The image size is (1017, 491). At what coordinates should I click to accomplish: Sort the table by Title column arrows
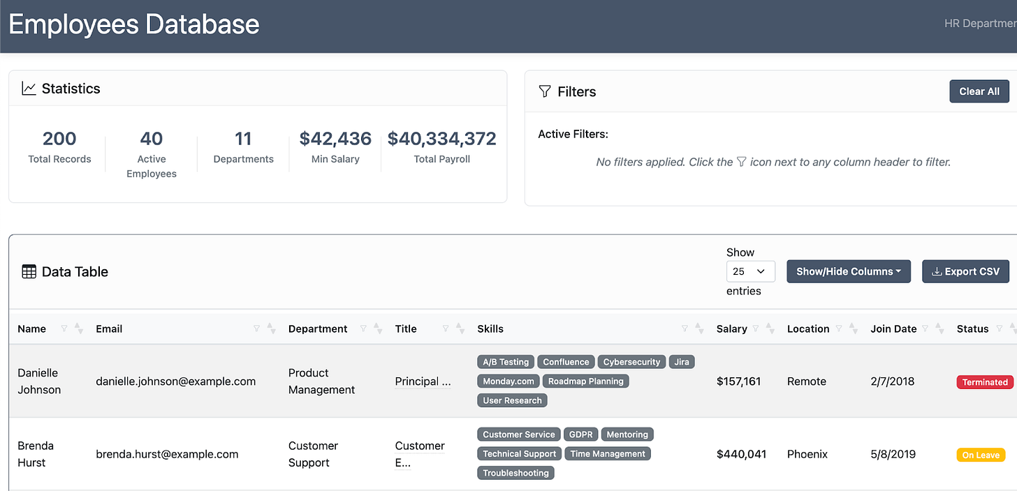coord(460,328)
